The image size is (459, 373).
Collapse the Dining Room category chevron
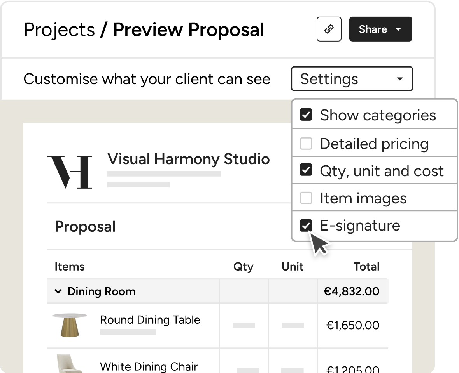click(58, 291)
